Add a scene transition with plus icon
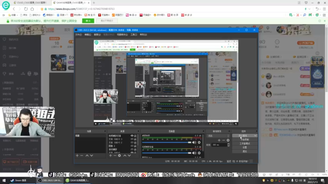This screenshot has width=328, height=184. [219, 140]
